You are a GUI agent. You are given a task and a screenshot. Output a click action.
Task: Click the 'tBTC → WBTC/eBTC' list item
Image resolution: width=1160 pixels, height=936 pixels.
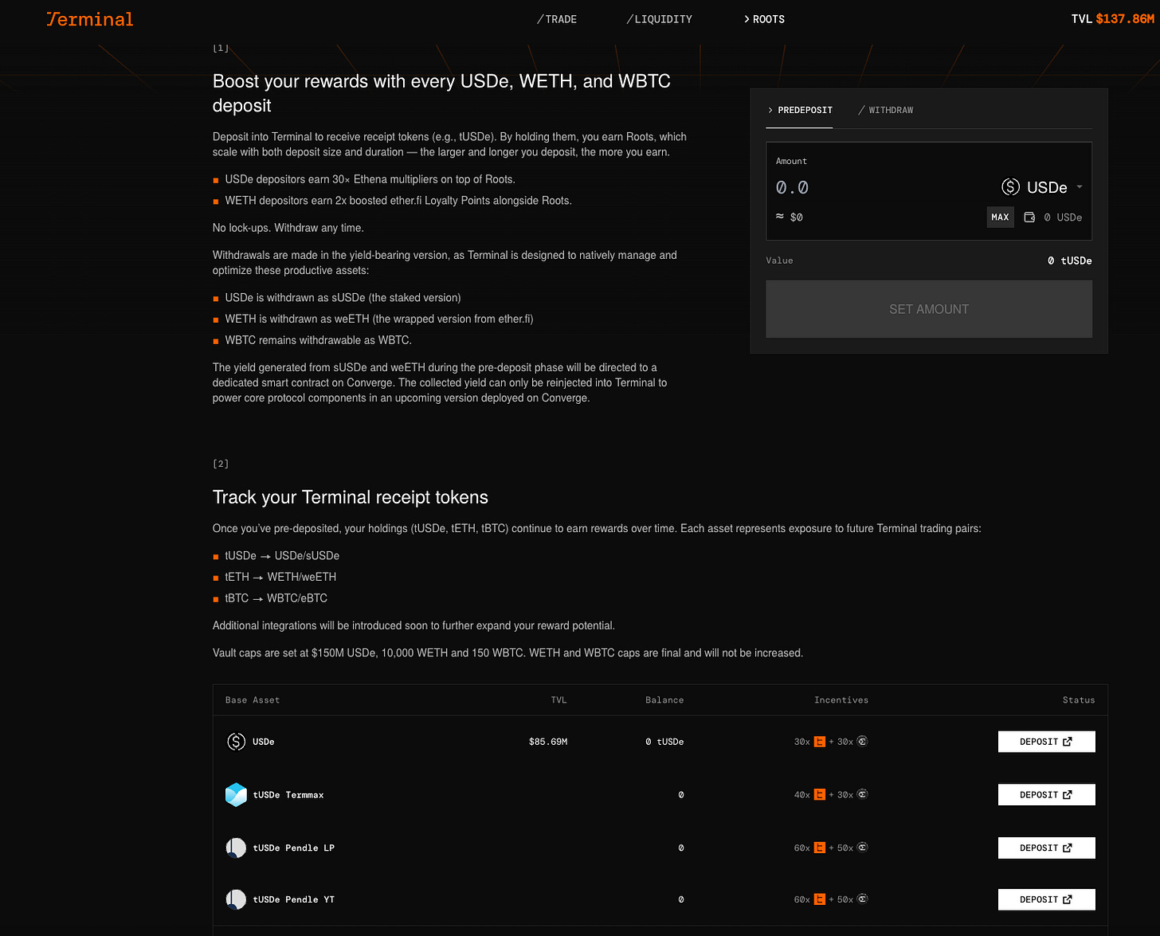click(276, 598)
